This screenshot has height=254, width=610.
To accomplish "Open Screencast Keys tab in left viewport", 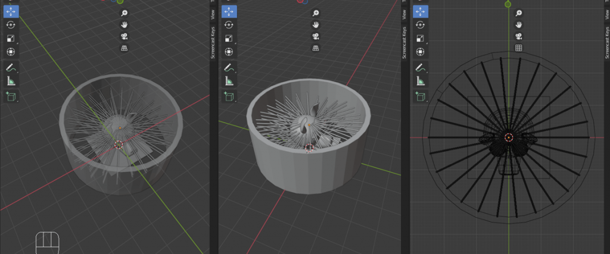I will 213,43.
